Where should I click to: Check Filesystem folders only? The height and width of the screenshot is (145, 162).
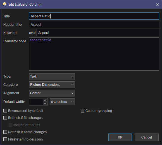[5, 139]
